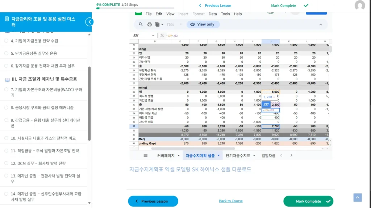Viewport: 371px width, 208px height.
Task: Click the green Sheets logo icon
Action: point(138,14)
